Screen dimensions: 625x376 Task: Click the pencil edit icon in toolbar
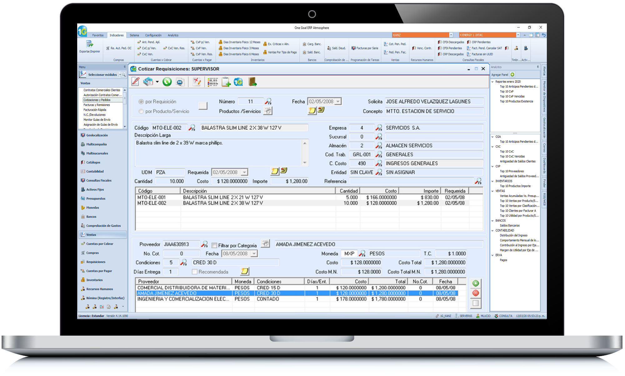pos(135,82)
